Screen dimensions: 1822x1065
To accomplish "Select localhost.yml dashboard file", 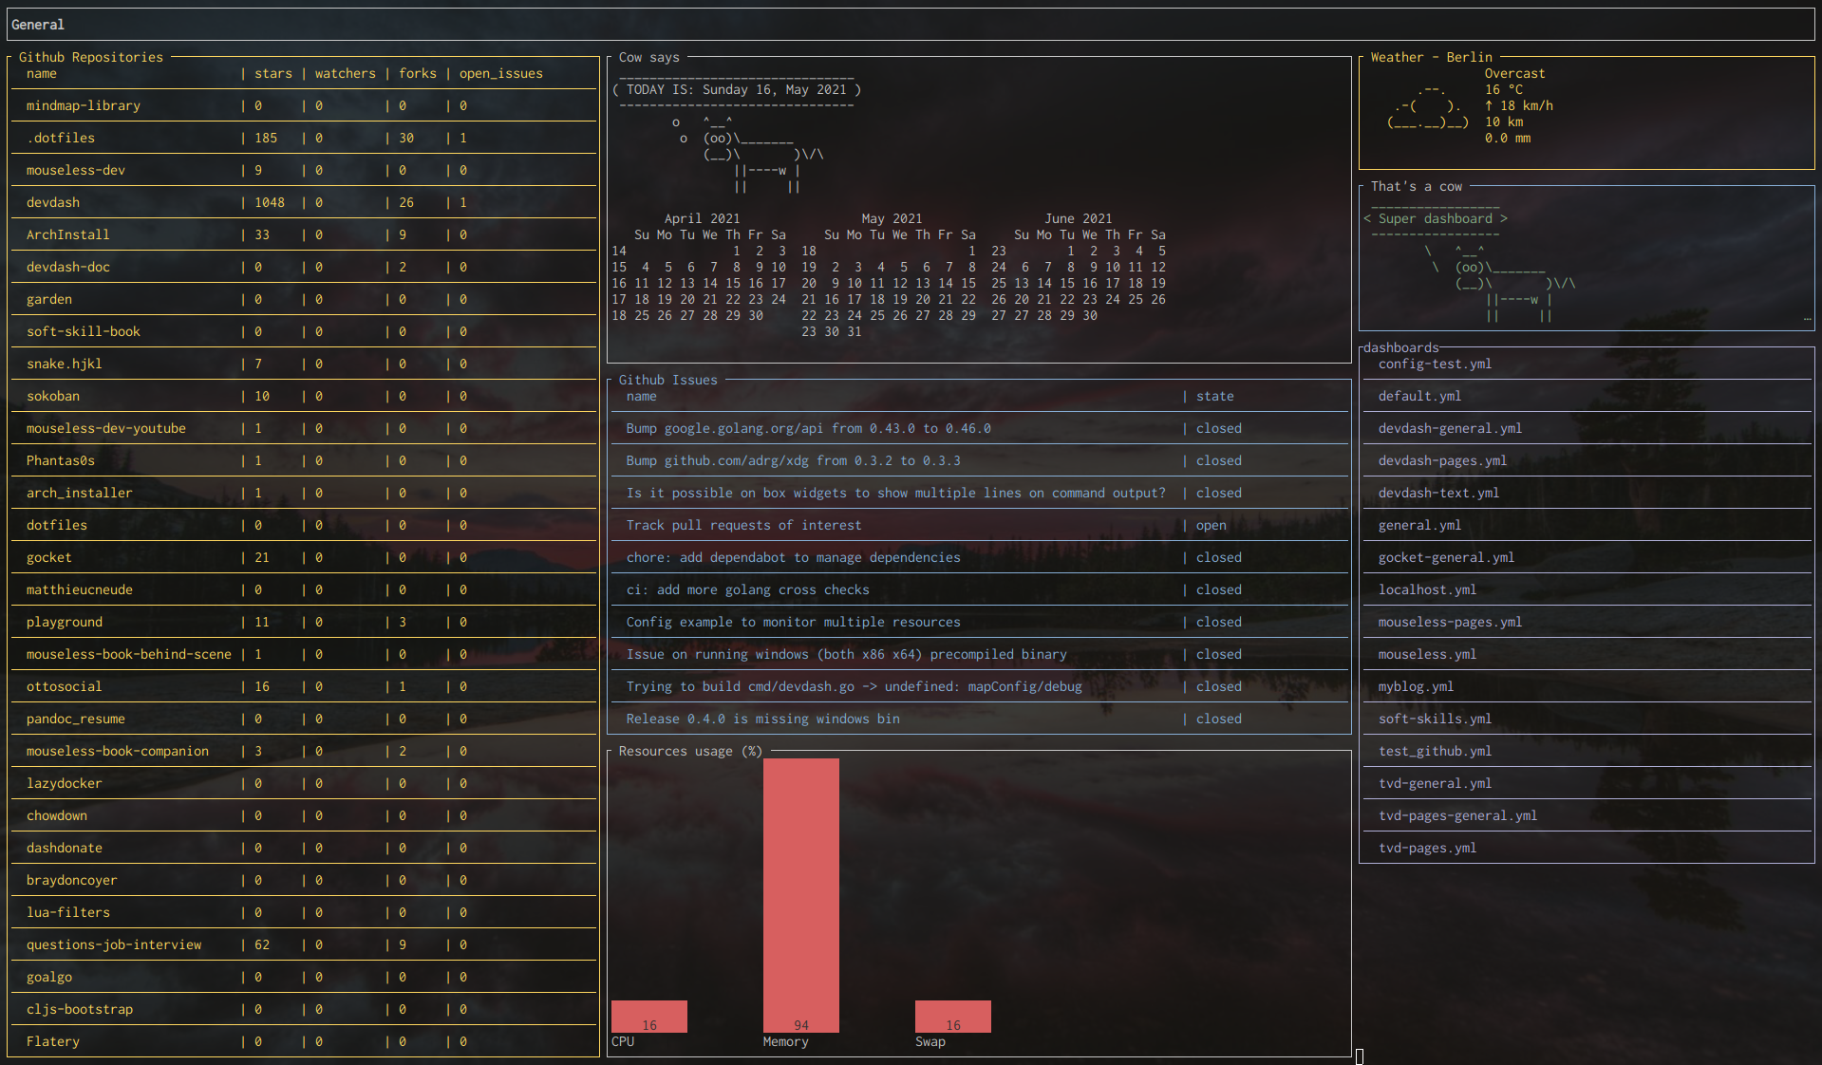I will click(x=1428, y=589).
